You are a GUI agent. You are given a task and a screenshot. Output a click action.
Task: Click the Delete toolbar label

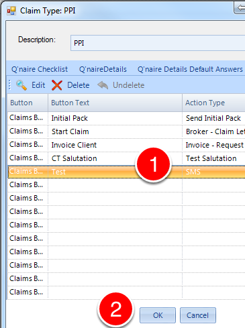(x=79, y=85)
